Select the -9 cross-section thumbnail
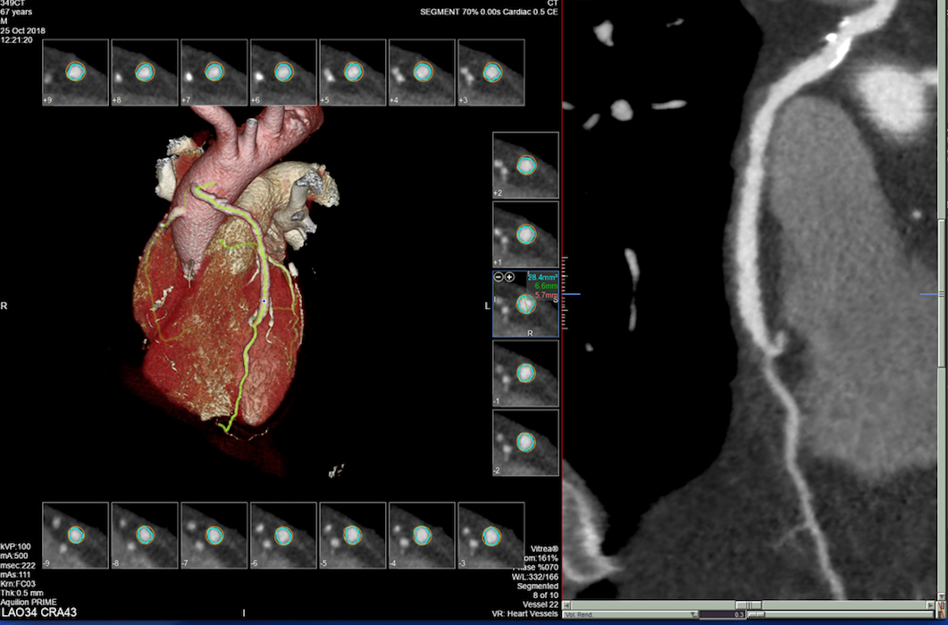 pyautogui.click(x=75, y=536)
